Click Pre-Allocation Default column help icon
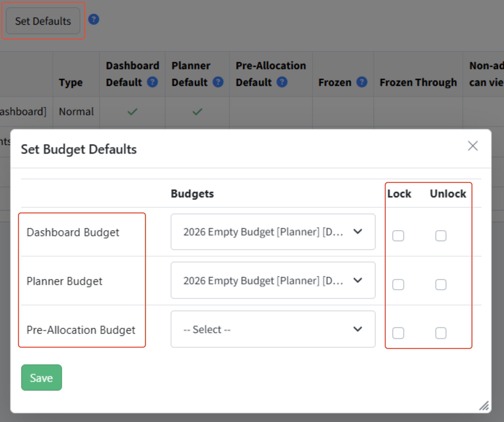504x422 pixels. [x=282, y=82]
